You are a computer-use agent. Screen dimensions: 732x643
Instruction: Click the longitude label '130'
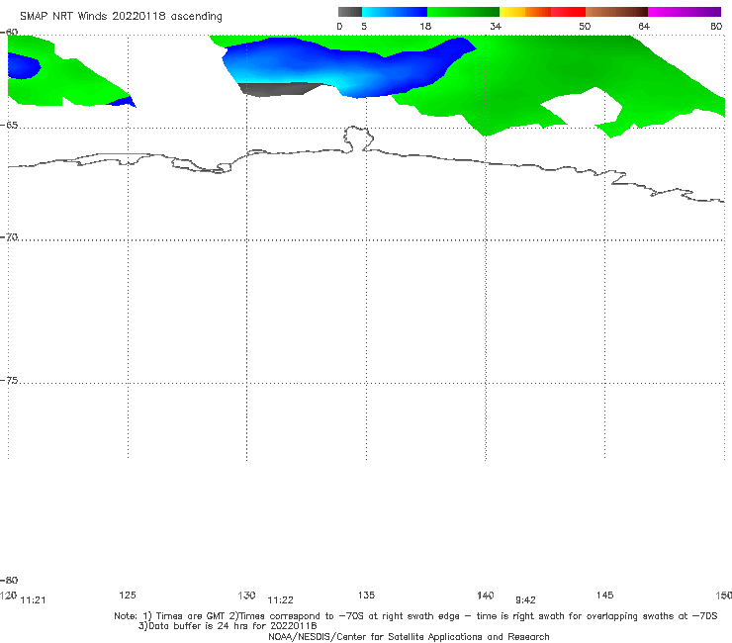246,595
